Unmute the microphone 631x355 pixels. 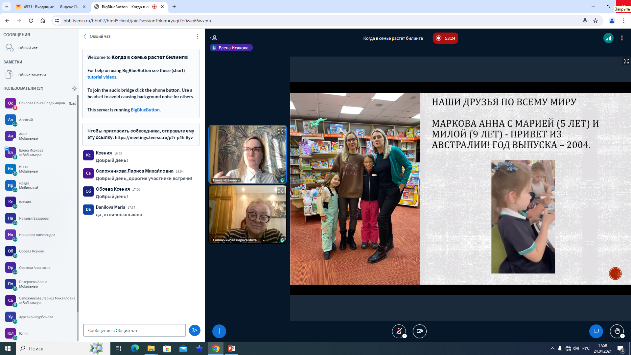click(x=399, y=331)
